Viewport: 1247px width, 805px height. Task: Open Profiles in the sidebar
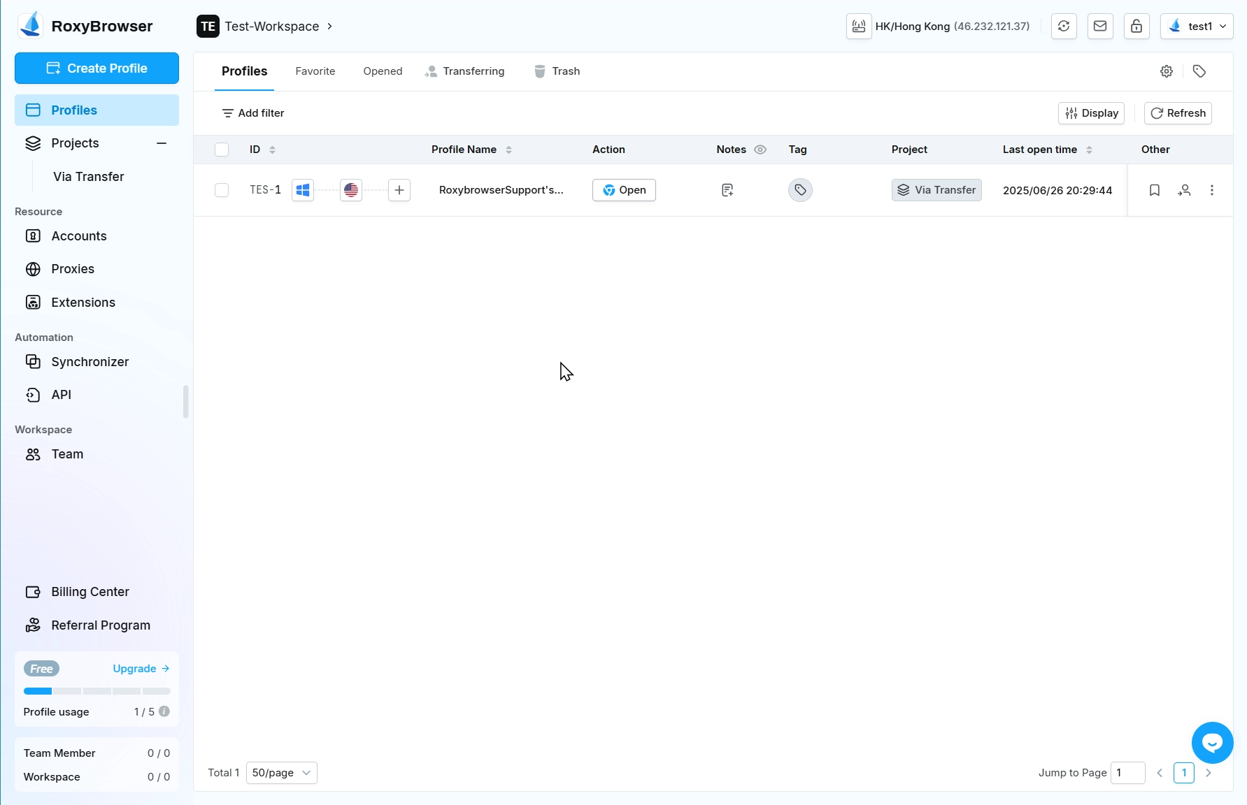coord(97,110)
